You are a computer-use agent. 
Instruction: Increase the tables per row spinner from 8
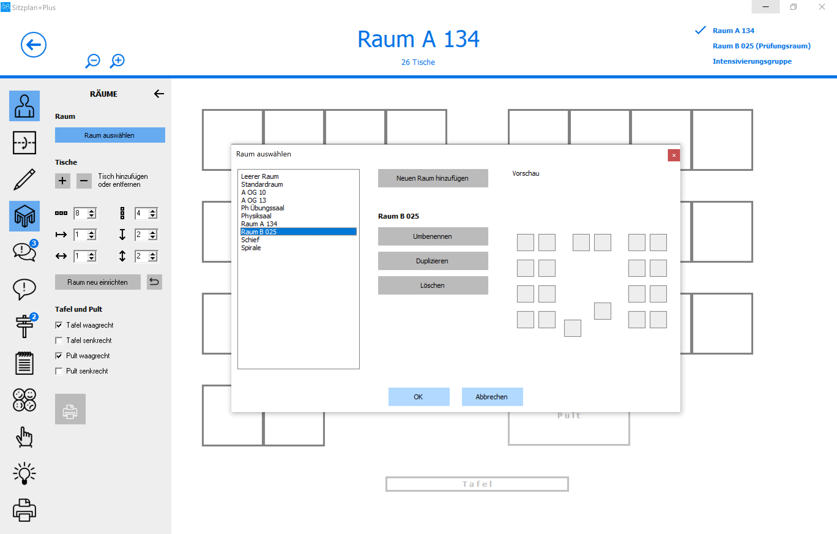91,211
